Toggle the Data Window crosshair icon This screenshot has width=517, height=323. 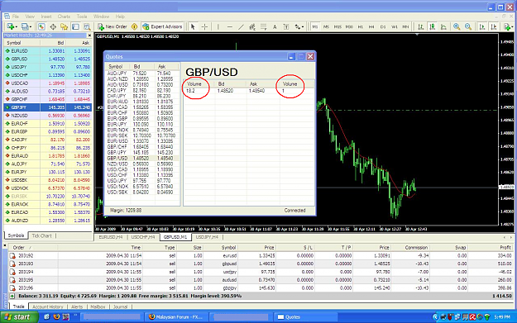tap(53, 26)
